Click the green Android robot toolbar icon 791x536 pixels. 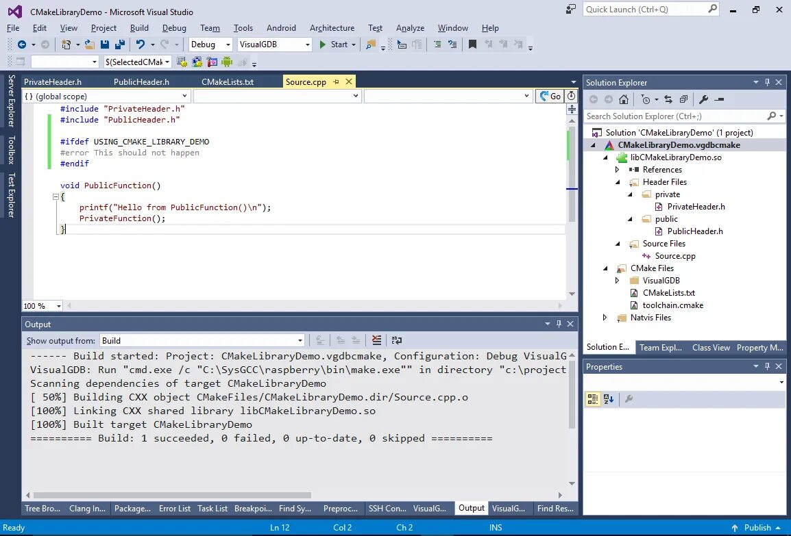(x=227, y=62)
